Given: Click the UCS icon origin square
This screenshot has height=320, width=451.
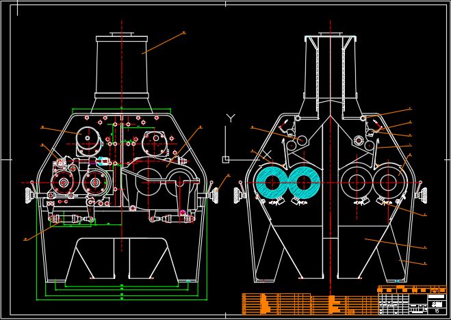Looking at the screenshot, I should (x=225, y=159).
